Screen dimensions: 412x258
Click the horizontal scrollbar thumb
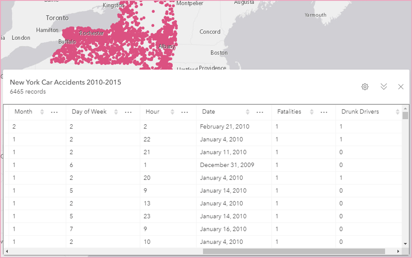(x=294, y=251)
